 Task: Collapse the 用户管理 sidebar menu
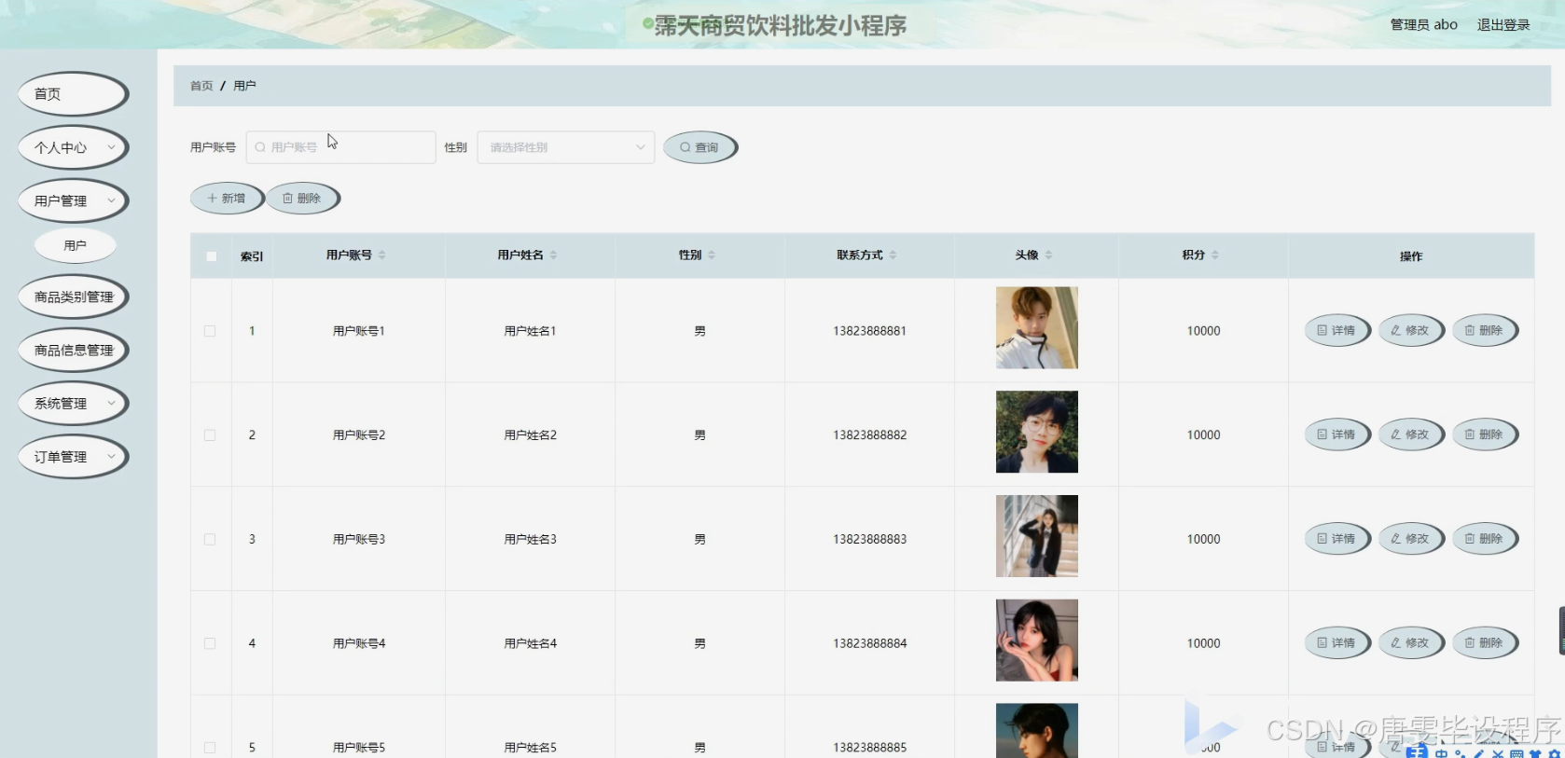coord(73,200)
